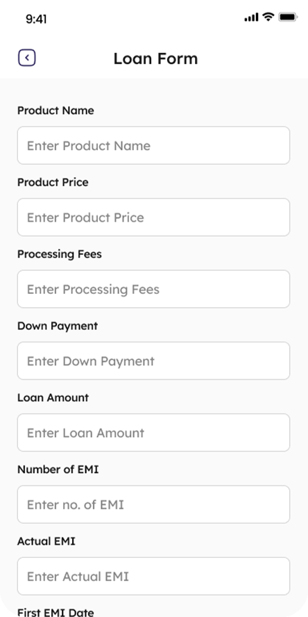The image size is (308, 617).
Task: Tap the cellular signal icon
Action: (x=251, y=17)
